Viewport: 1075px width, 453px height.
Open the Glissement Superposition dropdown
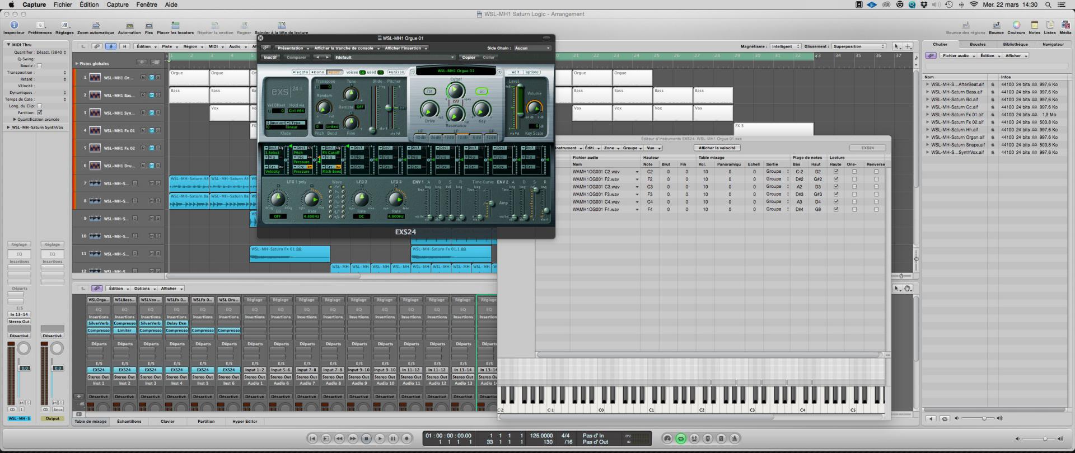[x=858, y=46]
